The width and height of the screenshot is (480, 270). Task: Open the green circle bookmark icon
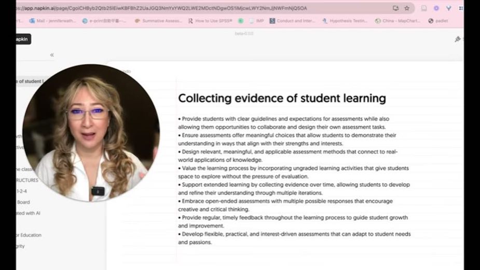coord(241,21)
